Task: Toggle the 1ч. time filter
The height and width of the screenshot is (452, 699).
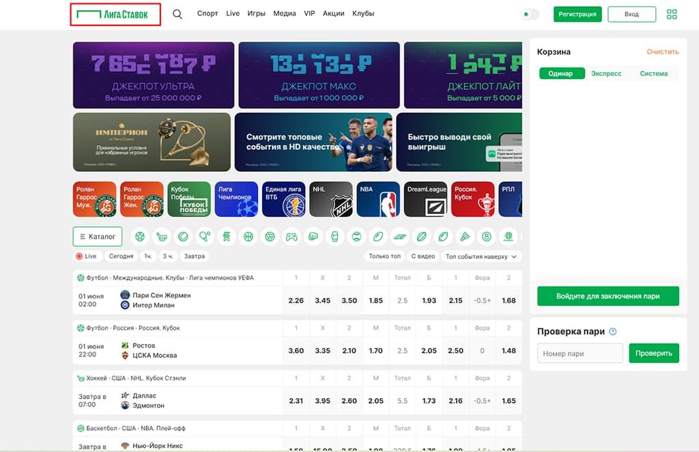Action: (x=148, y=256)
